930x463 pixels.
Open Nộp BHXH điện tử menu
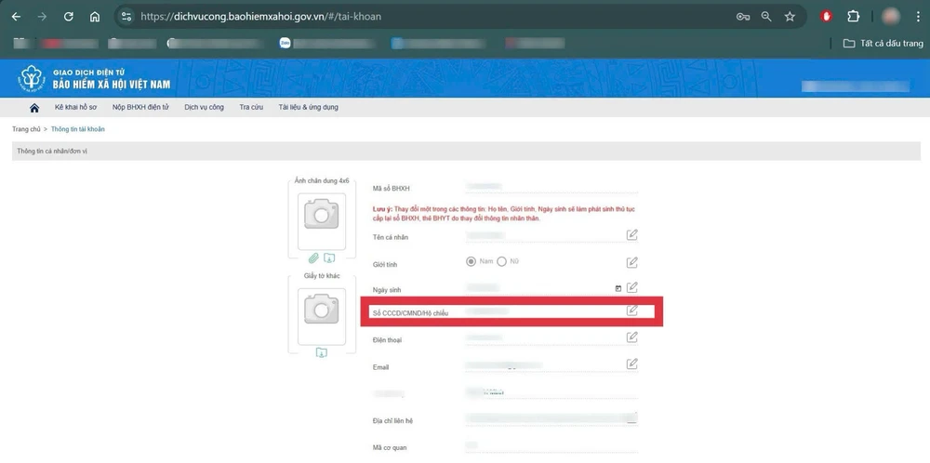pos(147,108)
